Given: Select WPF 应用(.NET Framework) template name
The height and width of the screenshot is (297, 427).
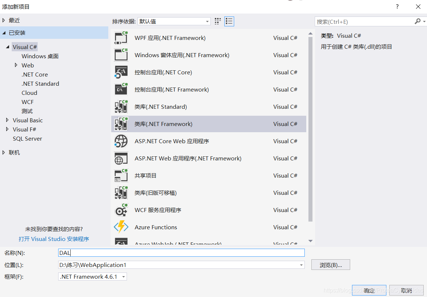Looking at the screenshot, I should [x=170, y=38].
